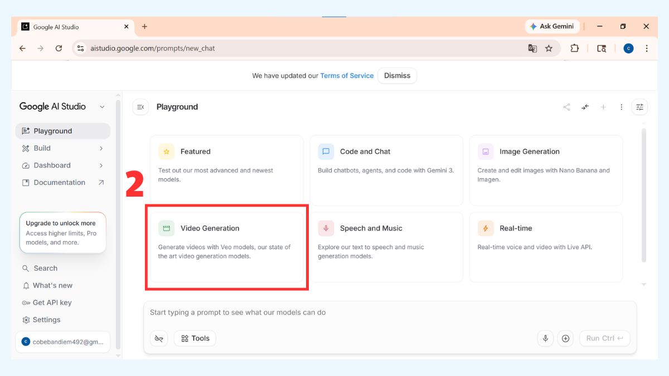Click the browser back arrow
Screen dimensions: 669x376
pyautogui.click(x=22, y=48)
